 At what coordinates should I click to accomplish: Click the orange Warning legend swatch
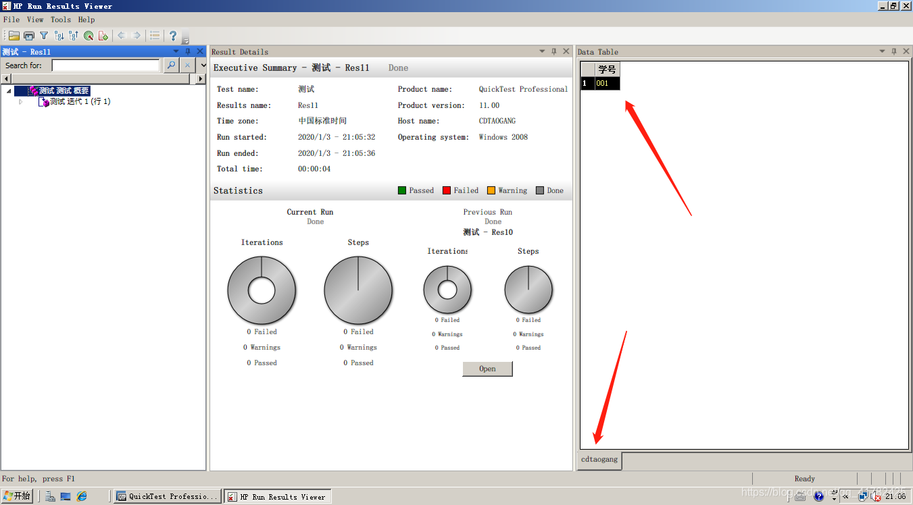click(491, 190)
